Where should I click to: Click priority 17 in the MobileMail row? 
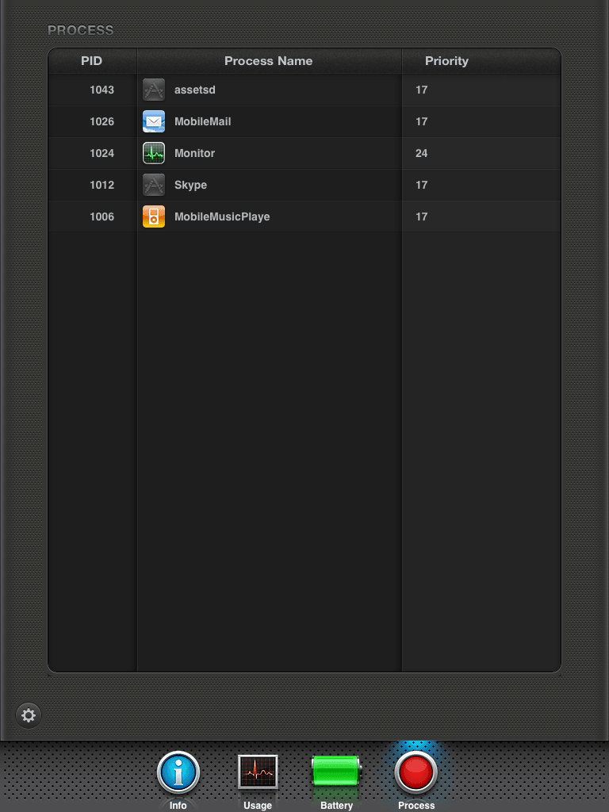[x=421, y=121]
